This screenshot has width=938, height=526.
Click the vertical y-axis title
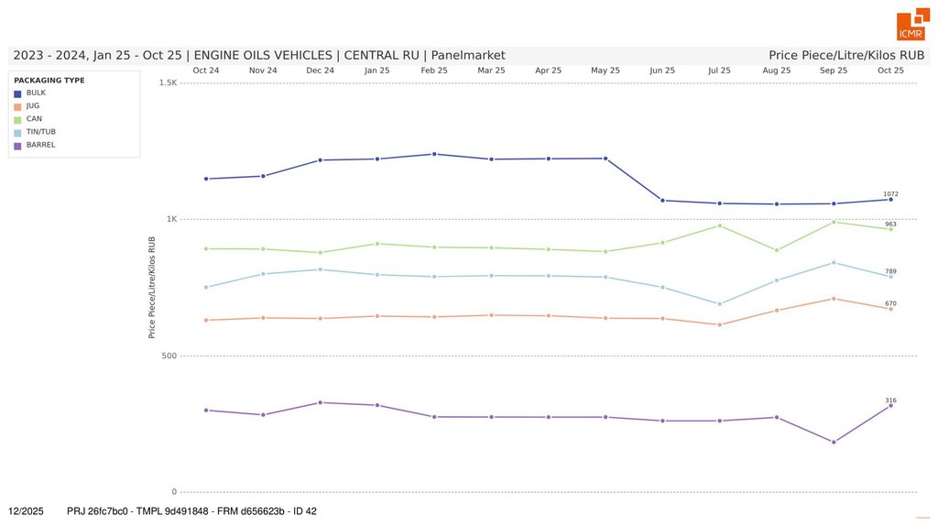click(x=153, y=288)
